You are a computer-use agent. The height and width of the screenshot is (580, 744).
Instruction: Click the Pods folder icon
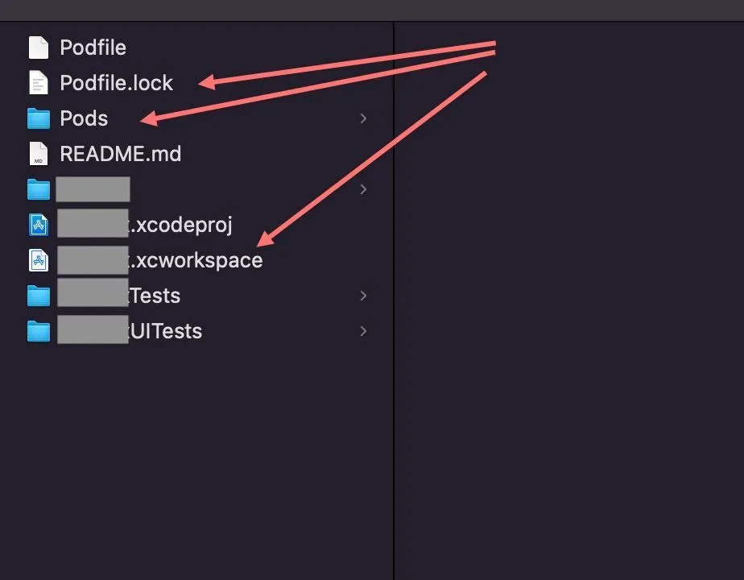pos(39,118)
